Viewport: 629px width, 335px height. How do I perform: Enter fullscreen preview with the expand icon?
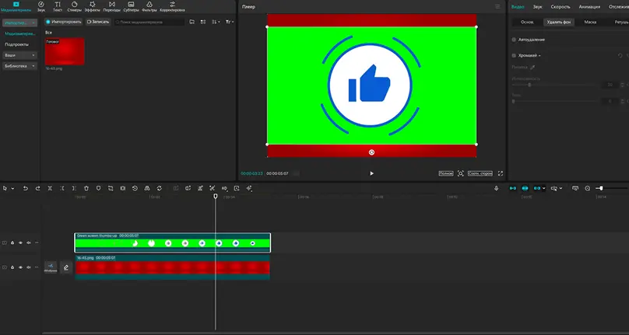501,173
